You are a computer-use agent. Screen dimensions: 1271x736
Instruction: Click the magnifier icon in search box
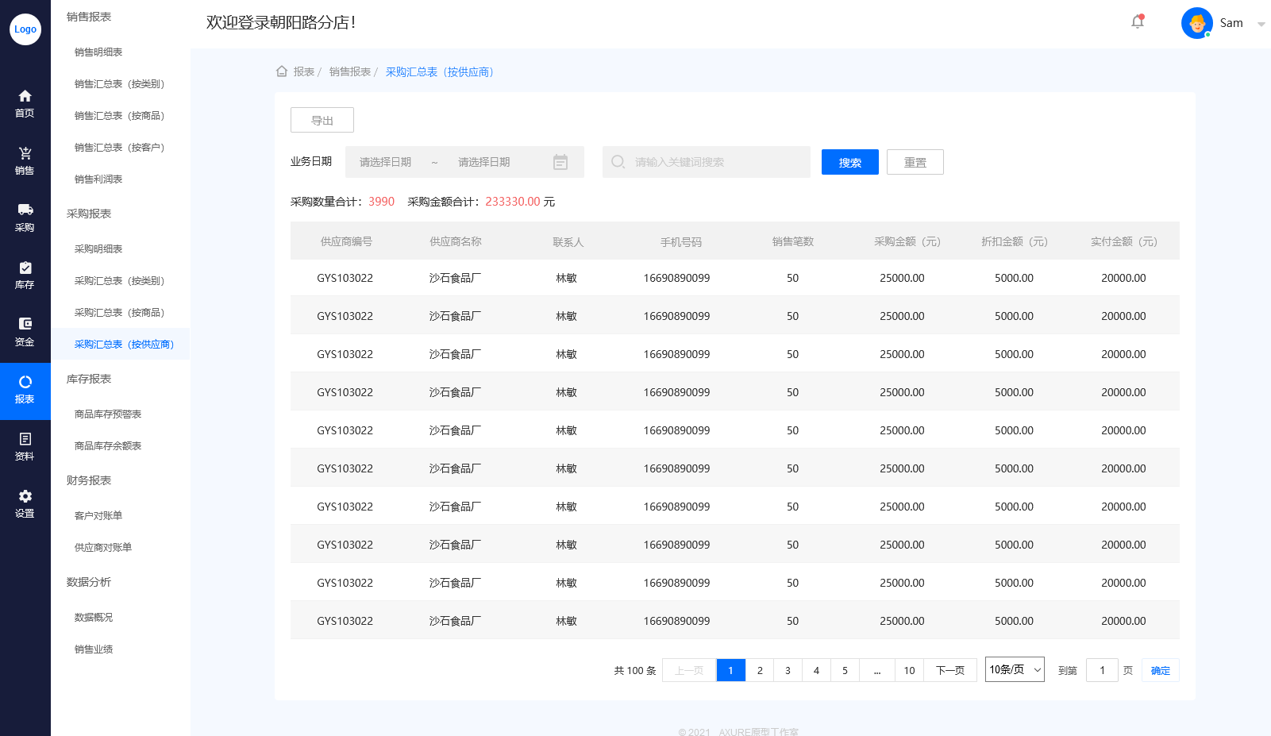(x=618, y=162)
